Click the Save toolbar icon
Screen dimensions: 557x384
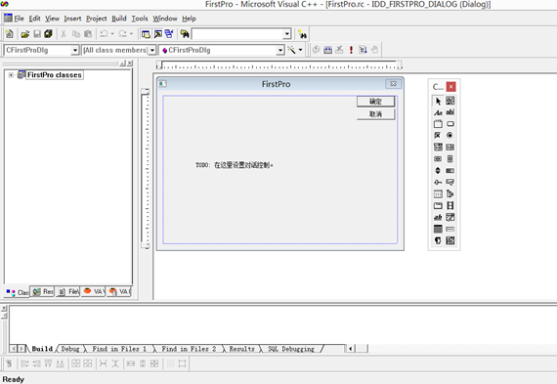(37, 34)
